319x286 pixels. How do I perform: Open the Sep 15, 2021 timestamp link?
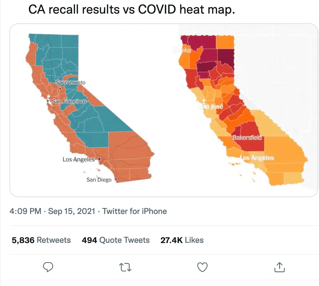[x=72, y=211]
